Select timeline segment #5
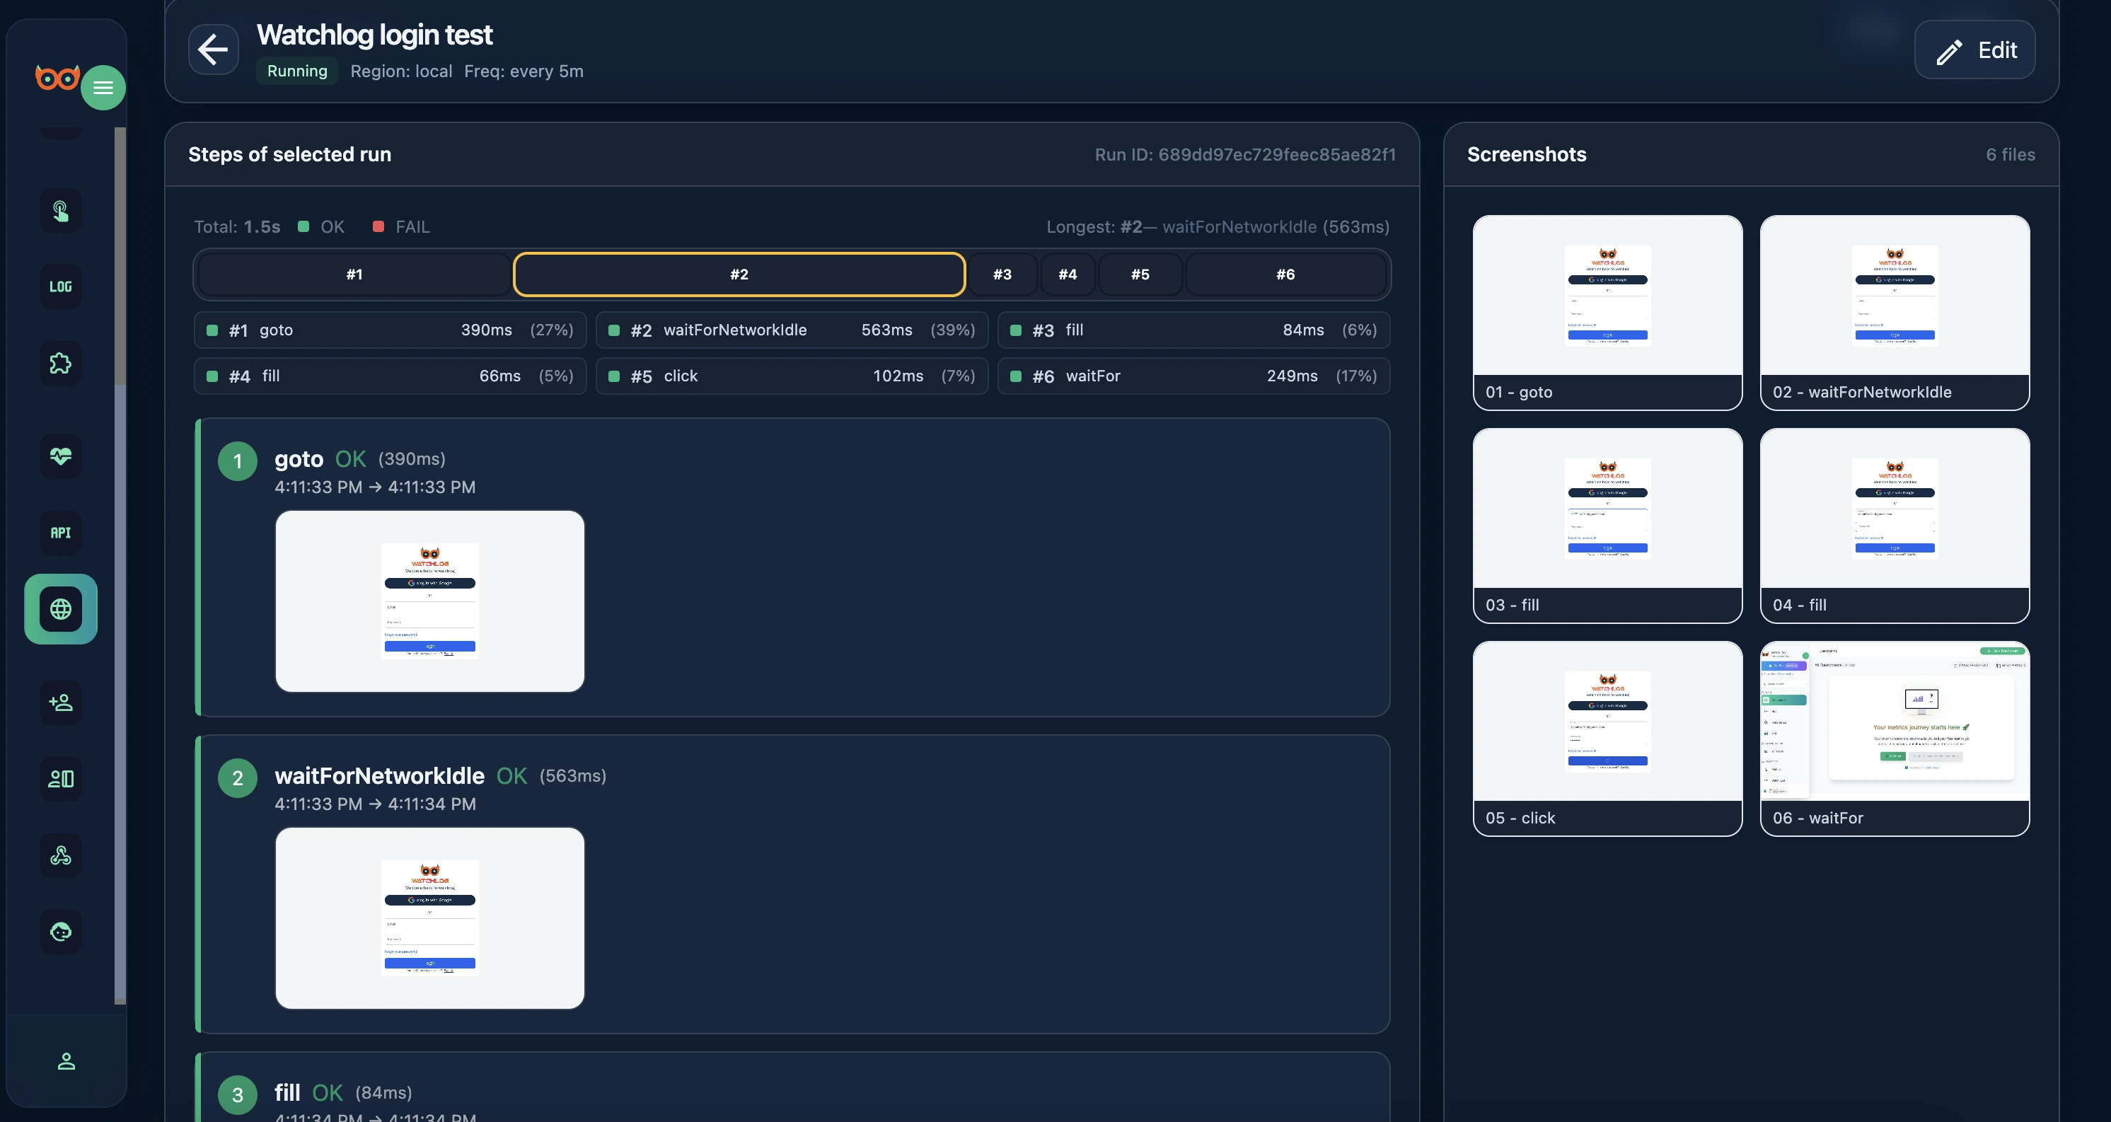The image size is (2111, 1122). (x=1140, y=274)
